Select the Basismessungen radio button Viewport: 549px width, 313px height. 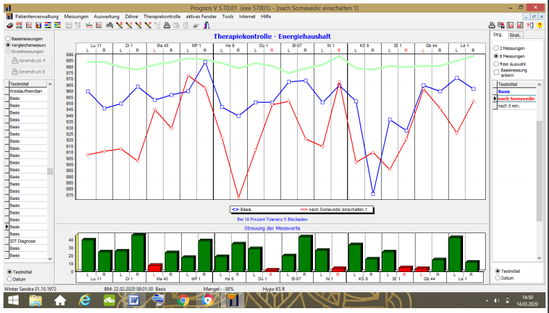coord(8,38)
